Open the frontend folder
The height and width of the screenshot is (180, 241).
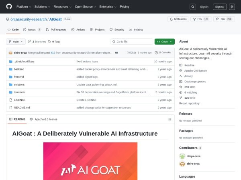[19, 77]
